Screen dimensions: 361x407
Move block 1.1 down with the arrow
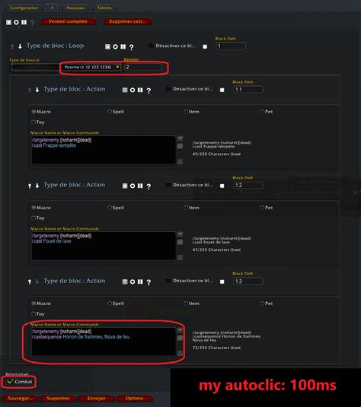[37, 90]
